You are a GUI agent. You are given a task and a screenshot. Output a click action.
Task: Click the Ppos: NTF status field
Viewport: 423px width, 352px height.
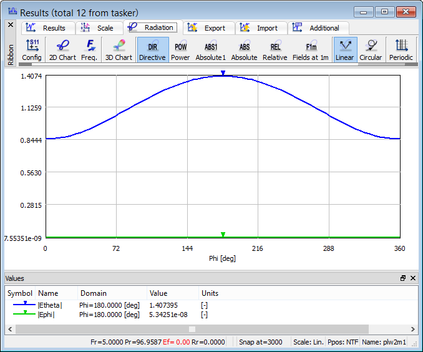pos(343,342)
